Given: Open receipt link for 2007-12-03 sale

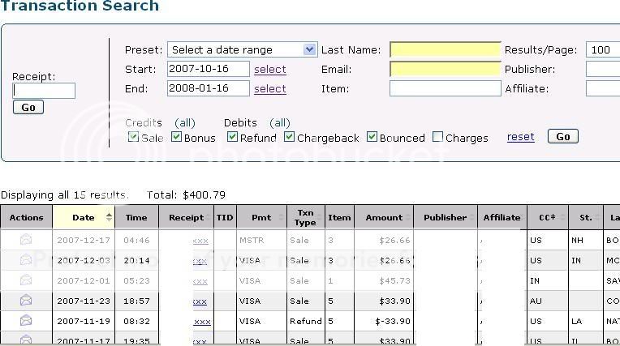Looking at the screenshot, I should (x=200, y=261).
